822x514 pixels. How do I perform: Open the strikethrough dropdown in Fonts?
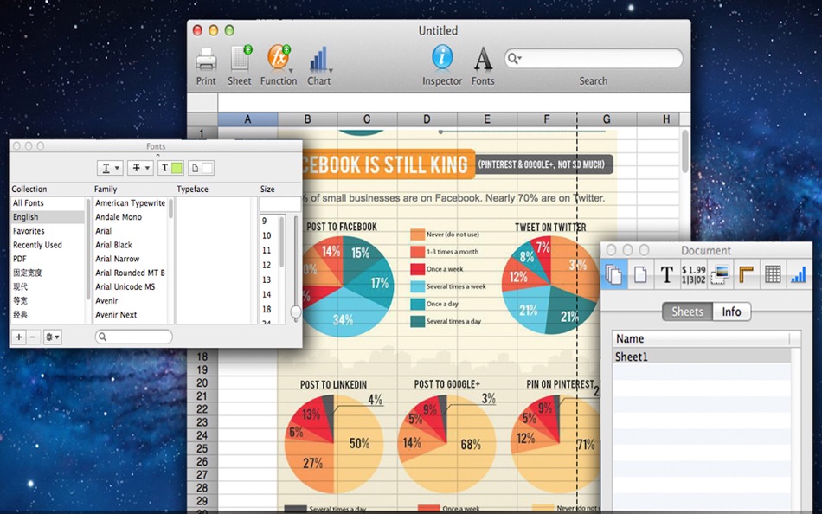140,168
